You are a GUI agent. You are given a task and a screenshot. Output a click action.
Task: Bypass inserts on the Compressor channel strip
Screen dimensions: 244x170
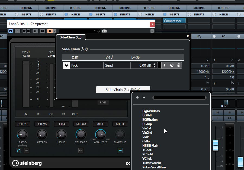[x=165, y=14]
